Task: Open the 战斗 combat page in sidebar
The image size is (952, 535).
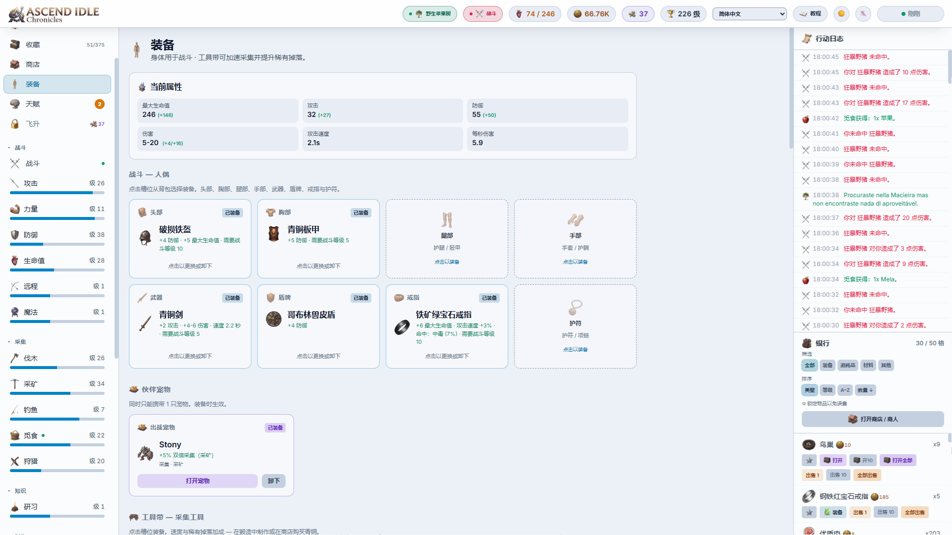Action: click(x=57, y=163)
